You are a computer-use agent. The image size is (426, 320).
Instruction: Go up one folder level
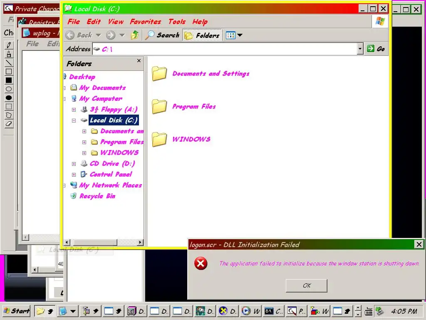click(x=135, y=35)
